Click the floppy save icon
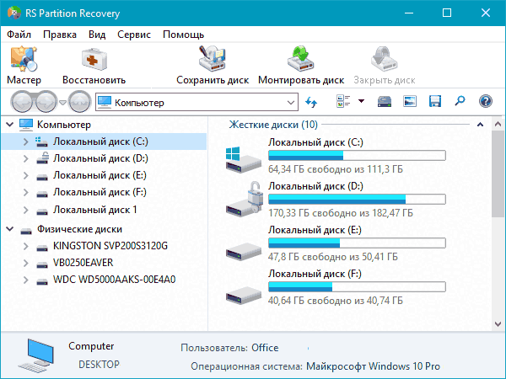The width and height of the screenshot is (506, 379). pos(435,102)
